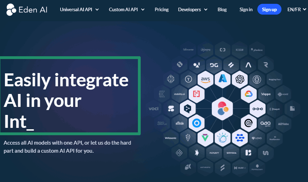Click the IBM Watson globe hexagon
The image size is (308, 182).
point(222,138)
